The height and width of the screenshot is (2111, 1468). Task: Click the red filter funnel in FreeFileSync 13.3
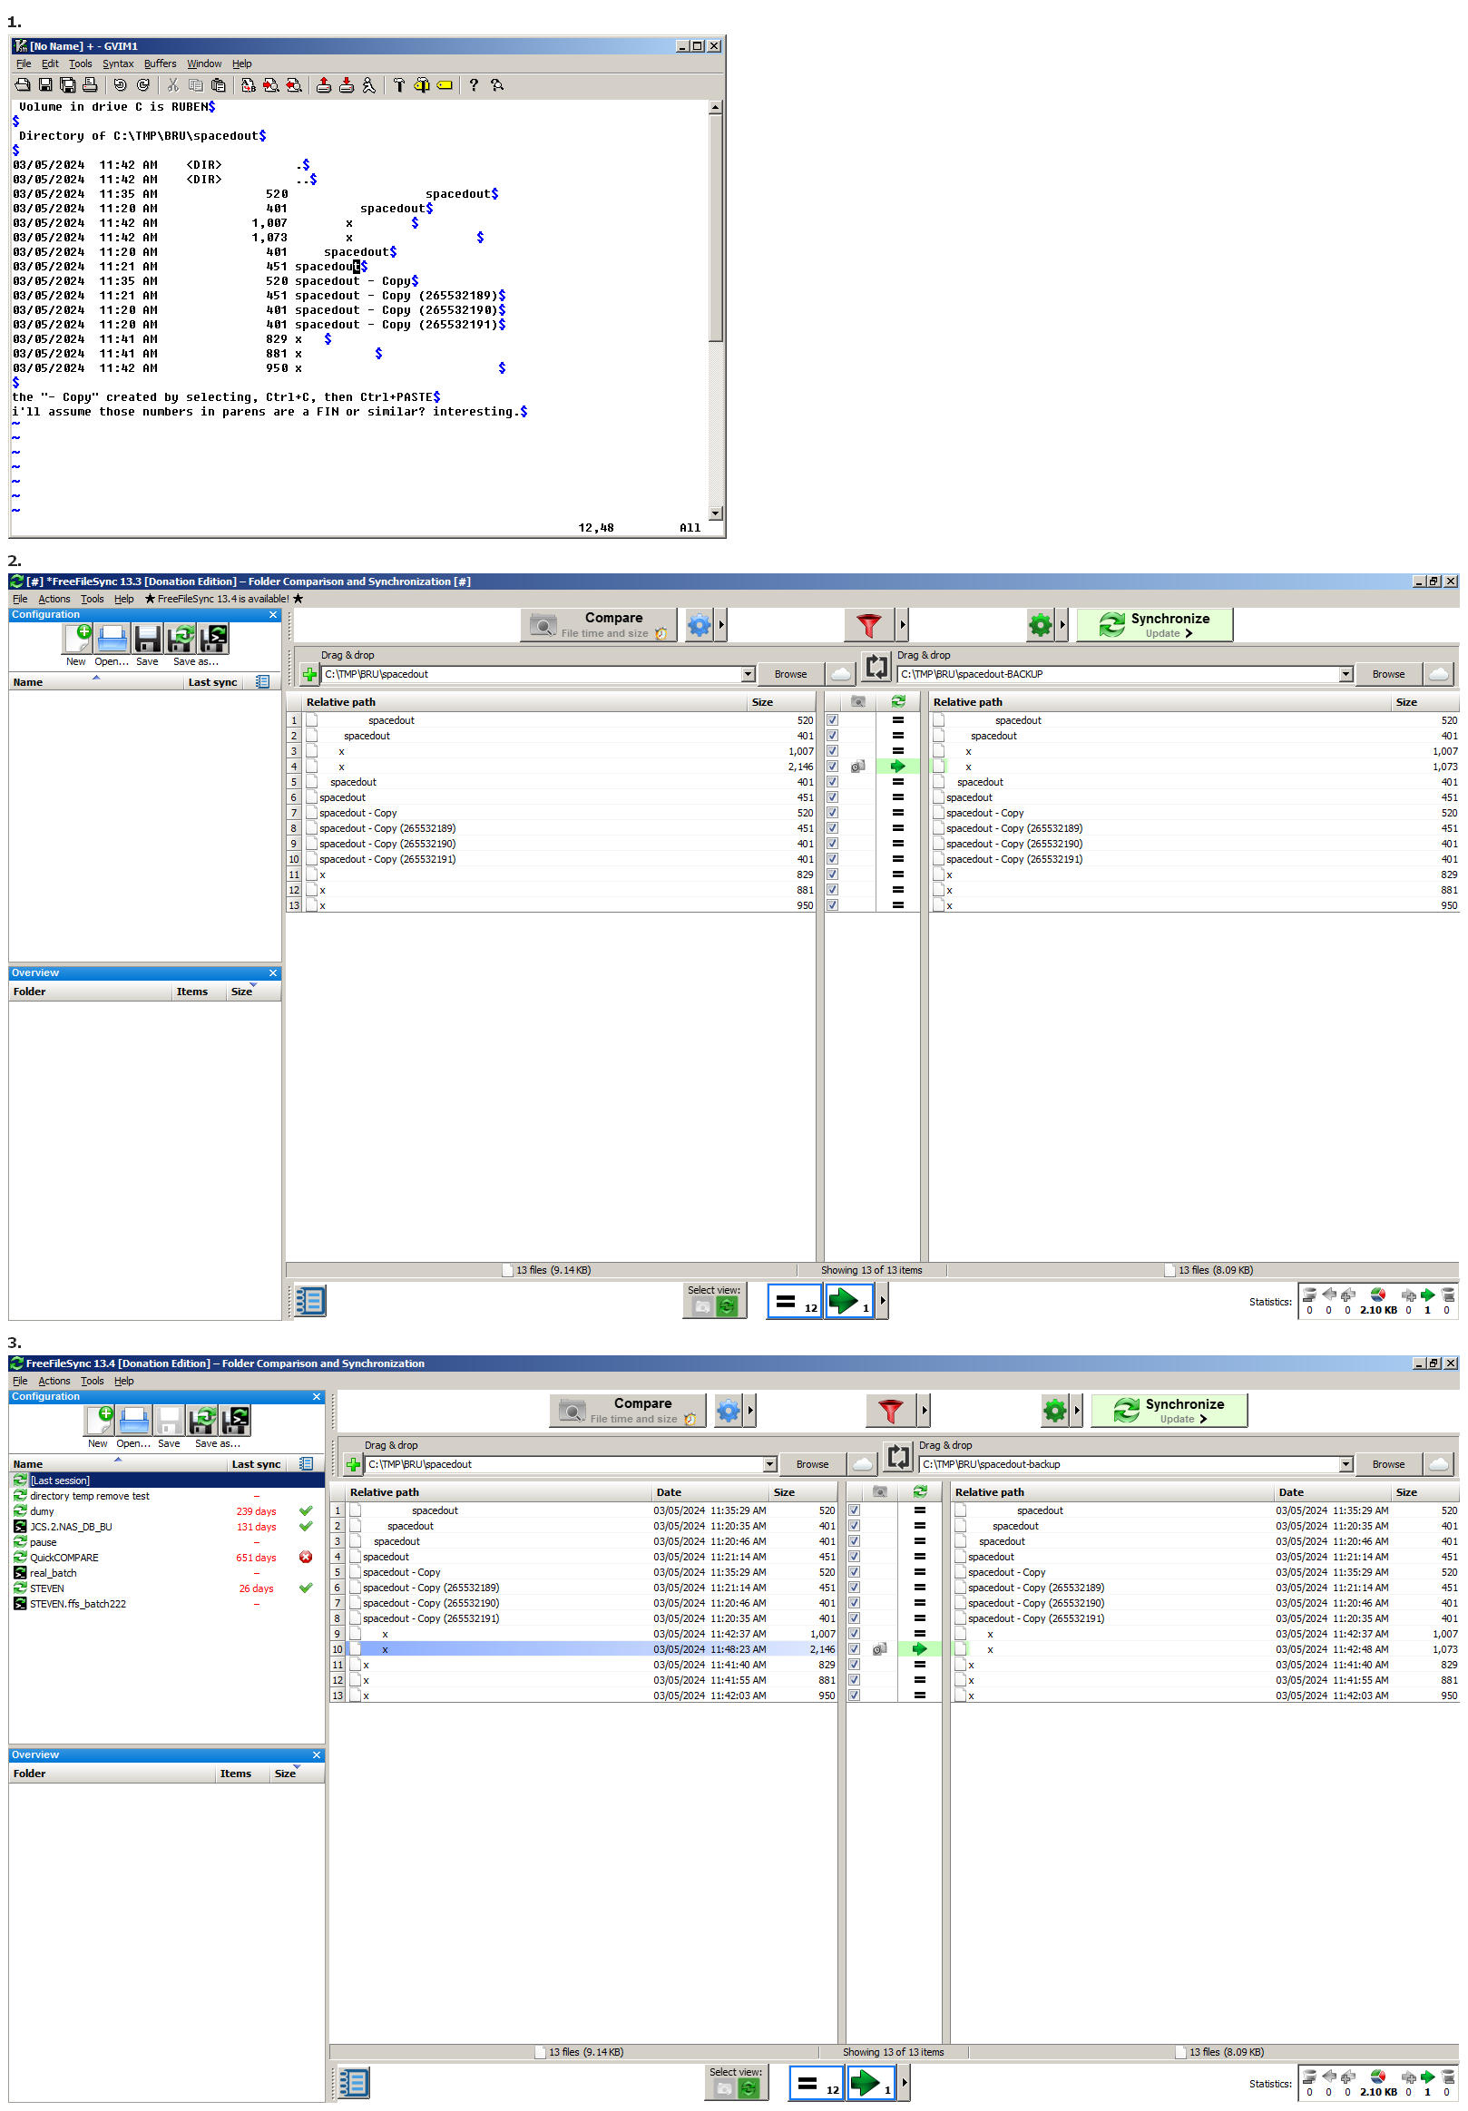pos(869,626)
